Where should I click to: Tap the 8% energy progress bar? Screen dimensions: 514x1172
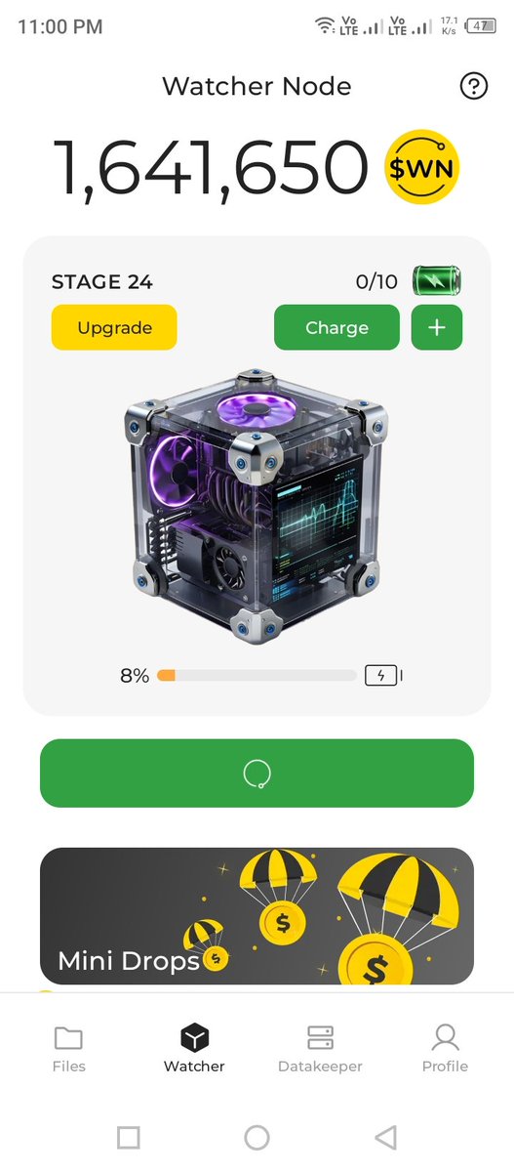pyautogui.click(x=257, y=675)
